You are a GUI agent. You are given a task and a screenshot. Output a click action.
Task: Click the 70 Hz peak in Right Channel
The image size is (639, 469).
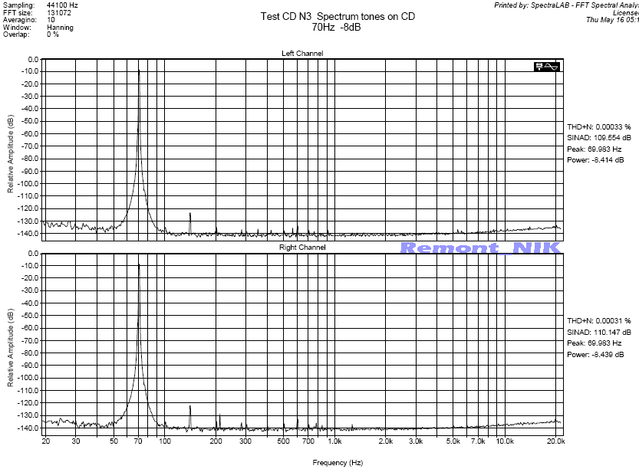tap(139, 265)
